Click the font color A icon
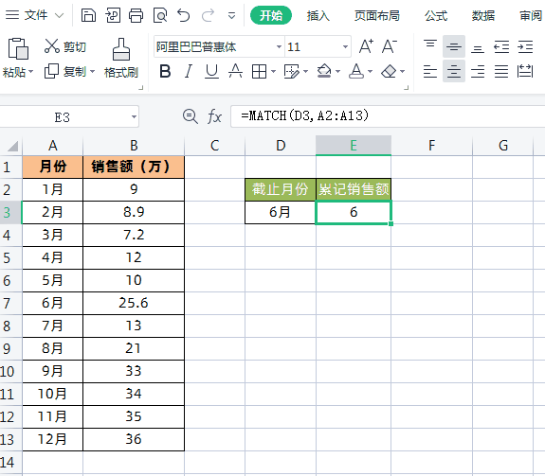The height and width of the screenshot is (476, 545). (x=356, y=72)
